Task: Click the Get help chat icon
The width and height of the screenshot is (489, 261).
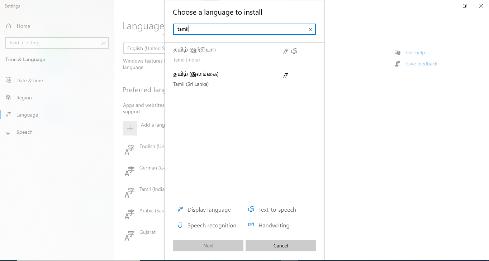Action: pyautogui.click(x=398, y=53)
